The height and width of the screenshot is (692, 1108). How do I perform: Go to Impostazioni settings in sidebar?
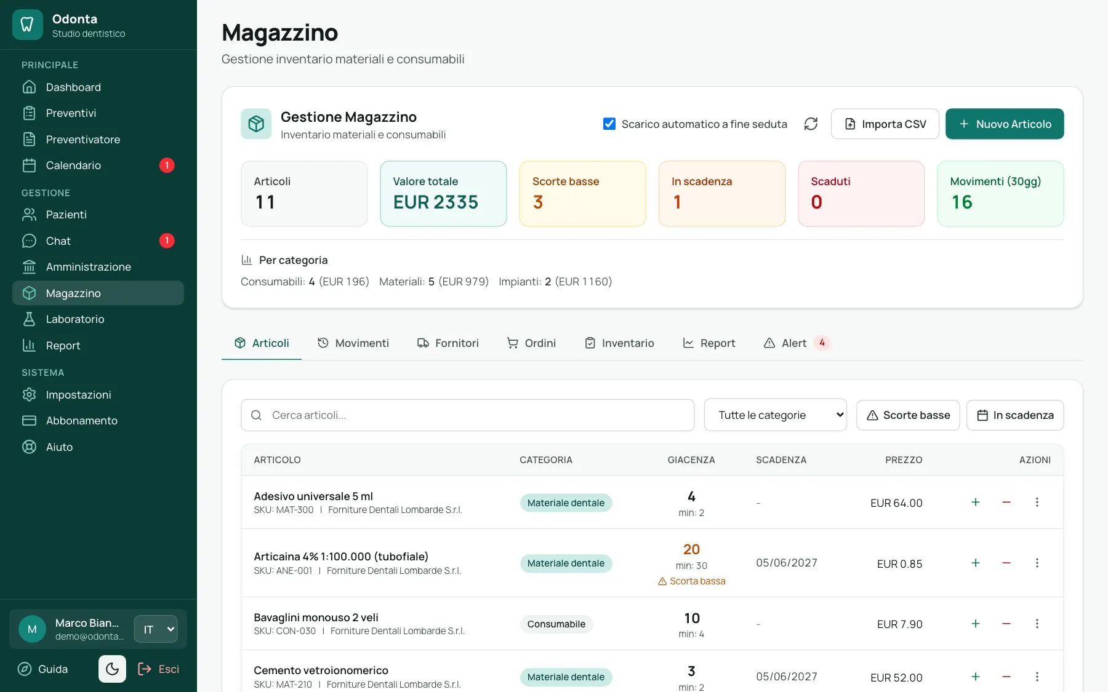coord(98,395)
